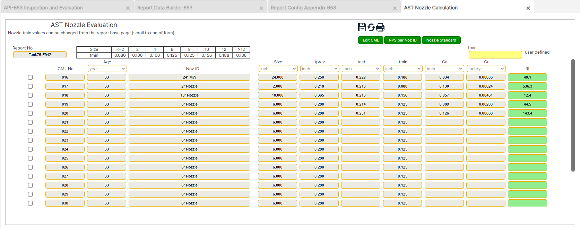The width and height of the screenshot is (580, 228).
Task: Tick the checkbox for CML 016
Action: [31, 77]
